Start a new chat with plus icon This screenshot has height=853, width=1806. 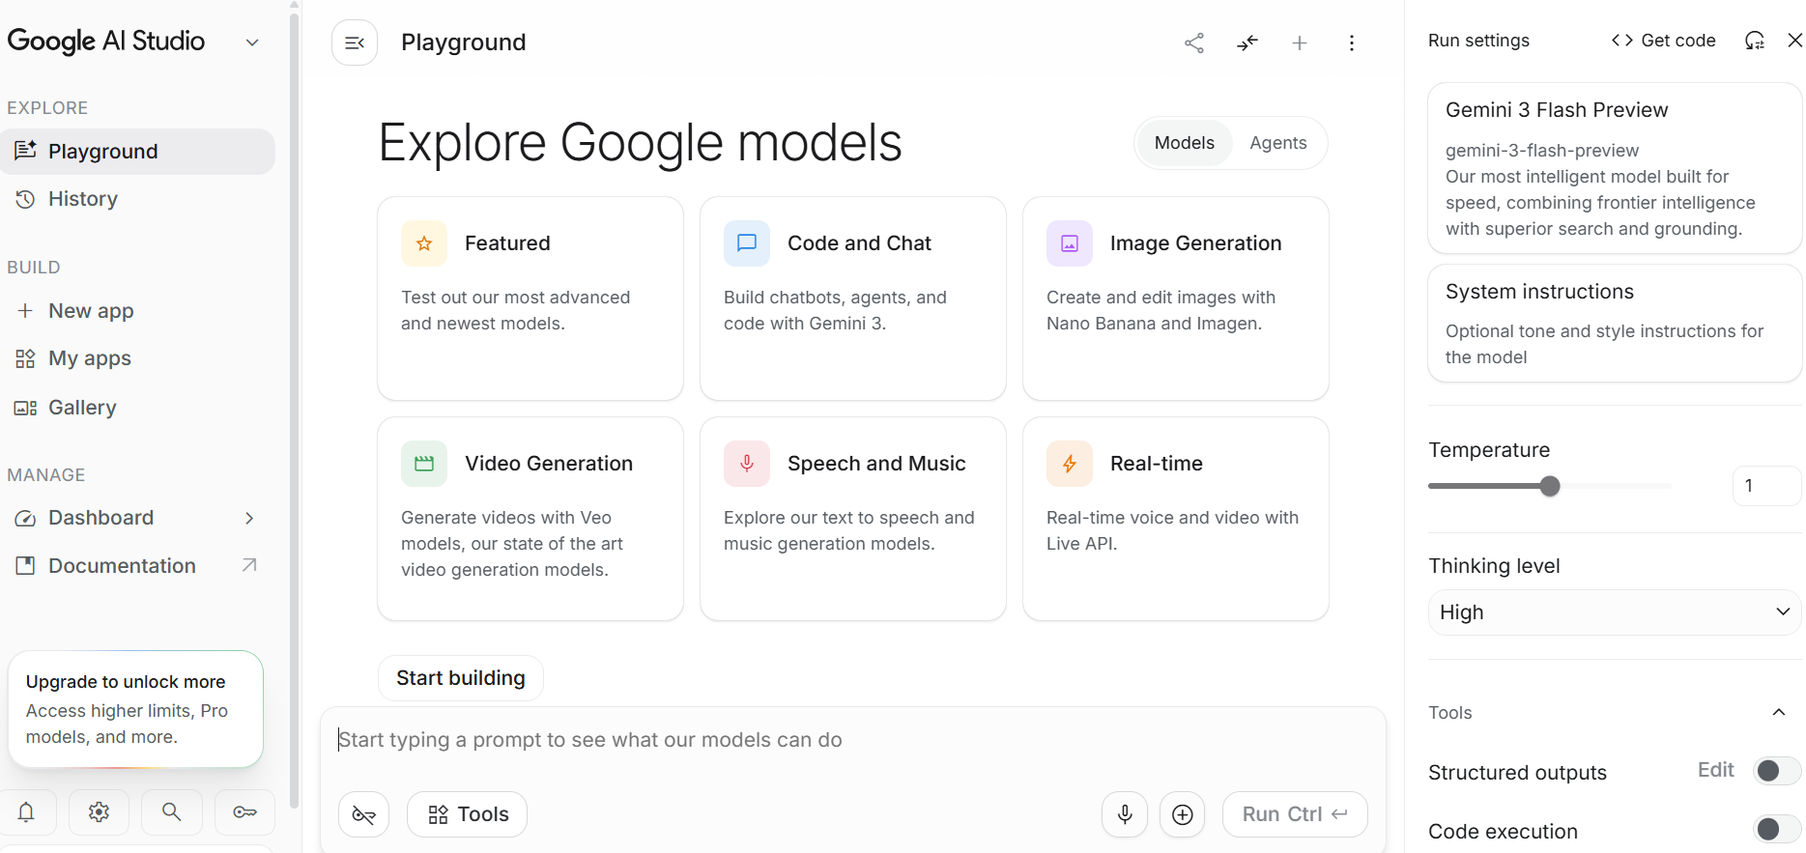click(1300, 43)
